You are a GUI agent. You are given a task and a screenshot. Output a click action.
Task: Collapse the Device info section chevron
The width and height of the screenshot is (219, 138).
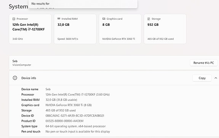point(216,78)
